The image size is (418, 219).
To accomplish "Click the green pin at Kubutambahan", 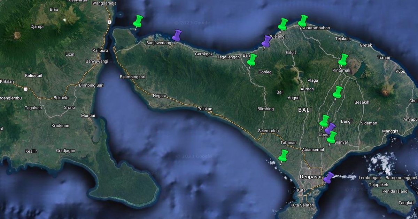I will [x=303, y=21].
